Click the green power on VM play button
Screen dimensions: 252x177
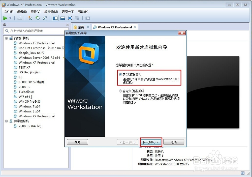5,18
